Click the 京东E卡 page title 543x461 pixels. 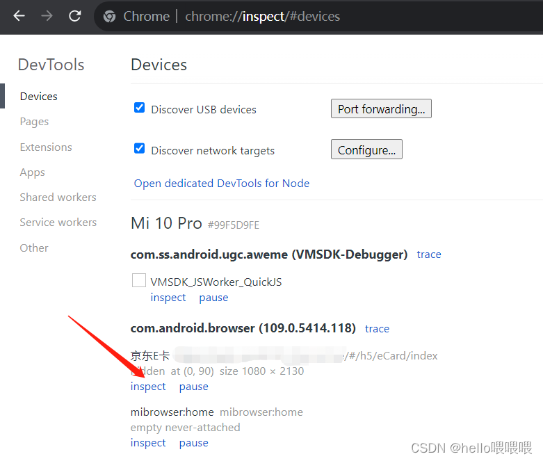point(150,356)
